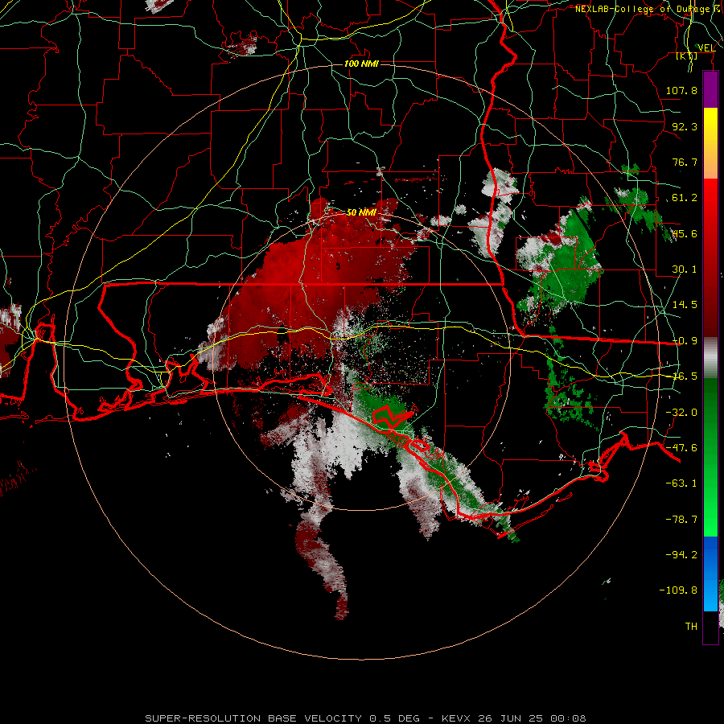Click the 92.3 scale value
Image resolution: width=724 pixels, height=724 pixels.
click(685, 126)
